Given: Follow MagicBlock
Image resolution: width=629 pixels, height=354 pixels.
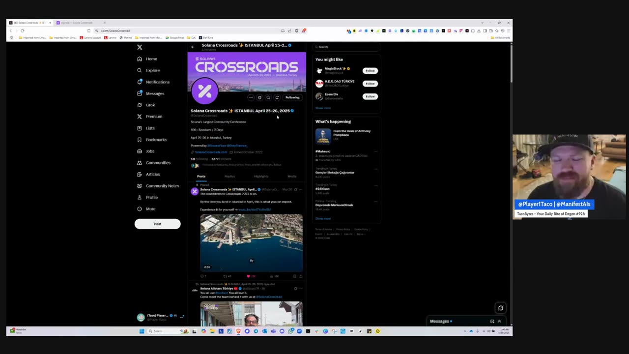Looking at the screenshot, I should tap(370, 71).
